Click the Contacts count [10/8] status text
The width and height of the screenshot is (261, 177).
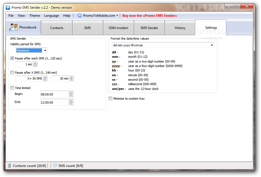pyautogui.click(x=29, y=166)
